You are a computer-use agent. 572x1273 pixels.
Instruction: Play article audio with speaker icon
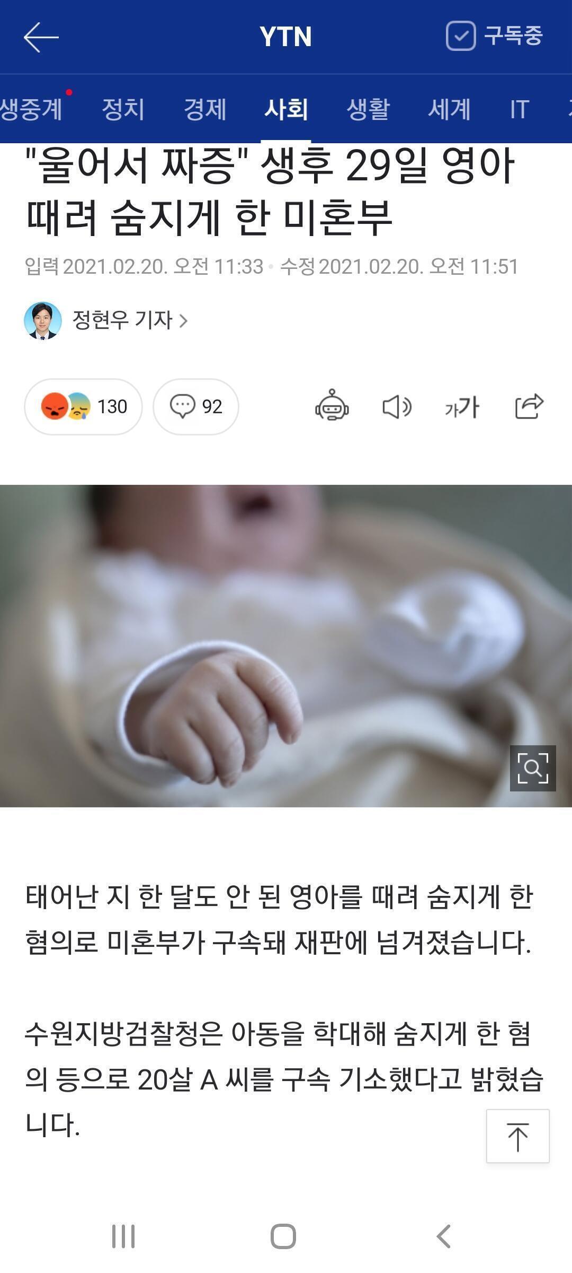[x=397, y=407]
